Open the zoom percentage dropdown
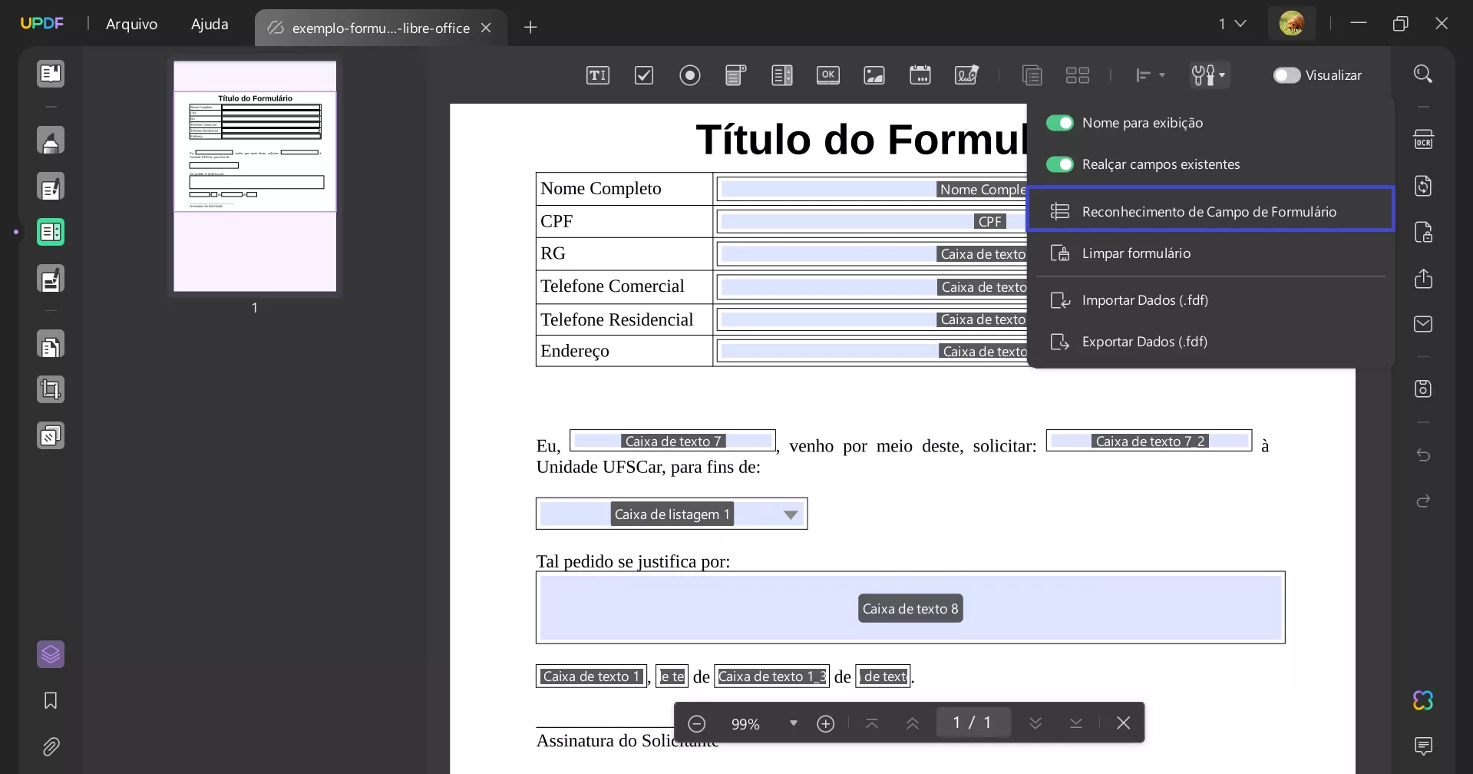 click(x=793, y=723)
